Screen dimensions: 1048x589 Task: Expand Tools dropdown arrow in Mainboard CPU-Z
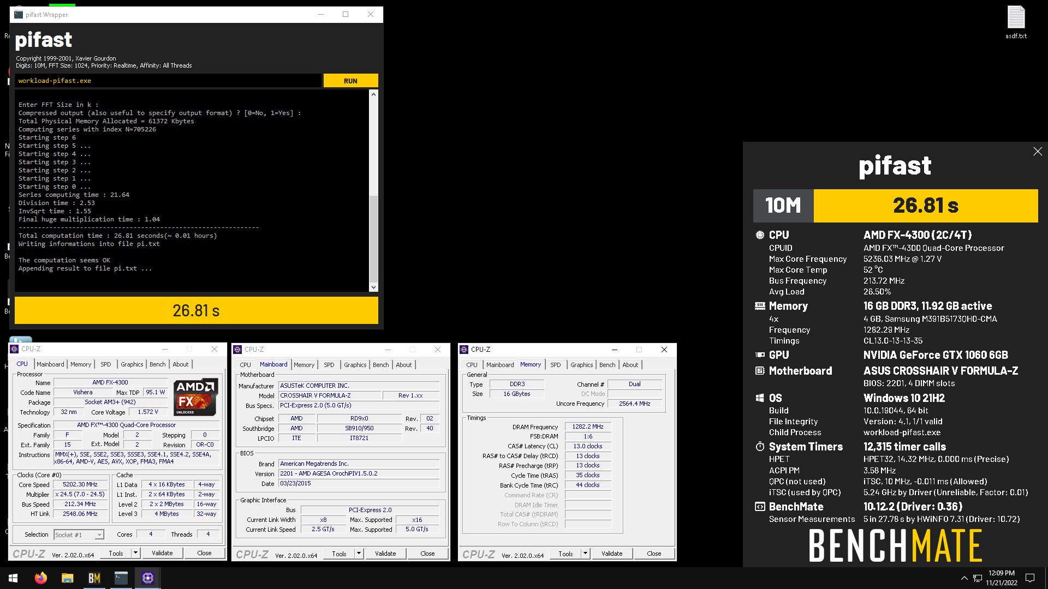pos(359,554)
